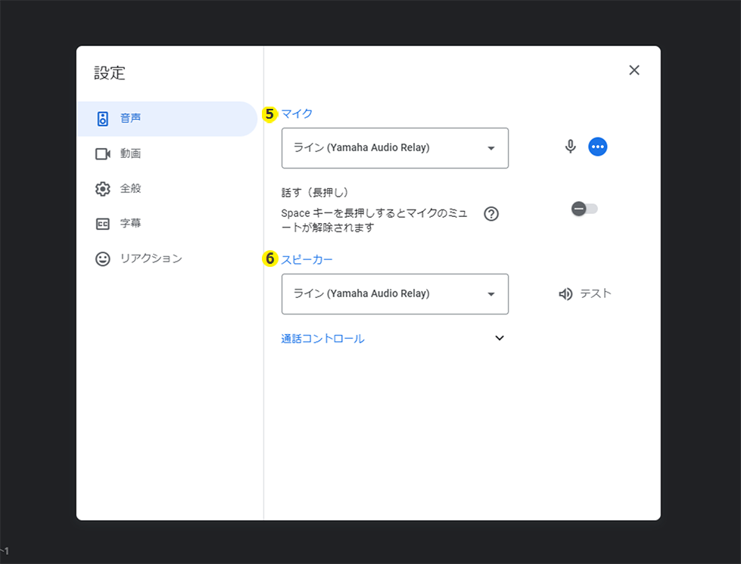Click the Space キー description text

tap(374, 221)
